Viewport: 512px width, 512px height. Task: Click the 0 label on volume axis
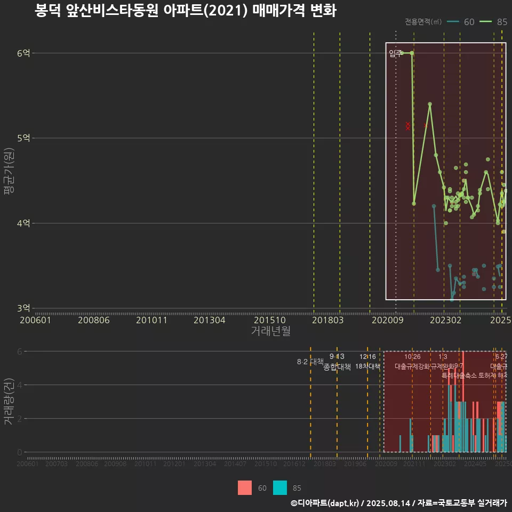tap(20, 452)
